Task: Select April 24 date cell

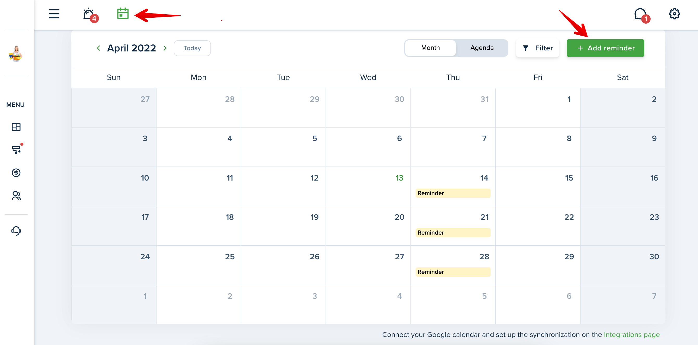Action: 114,265
